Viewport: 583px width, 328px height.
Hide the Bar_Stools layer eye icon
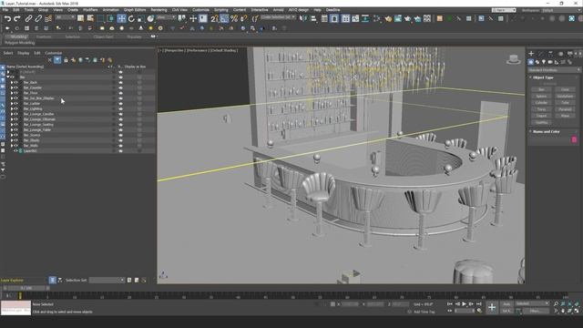pos(16,140)
